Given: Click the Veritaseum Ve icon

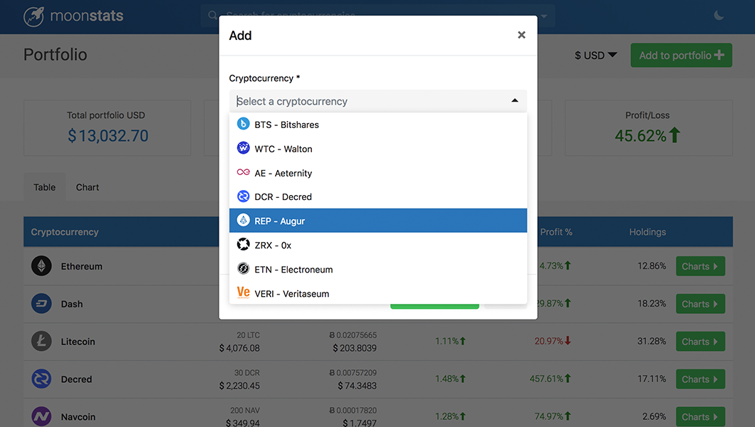Looking at the screenshot, I should pos(243,292).
